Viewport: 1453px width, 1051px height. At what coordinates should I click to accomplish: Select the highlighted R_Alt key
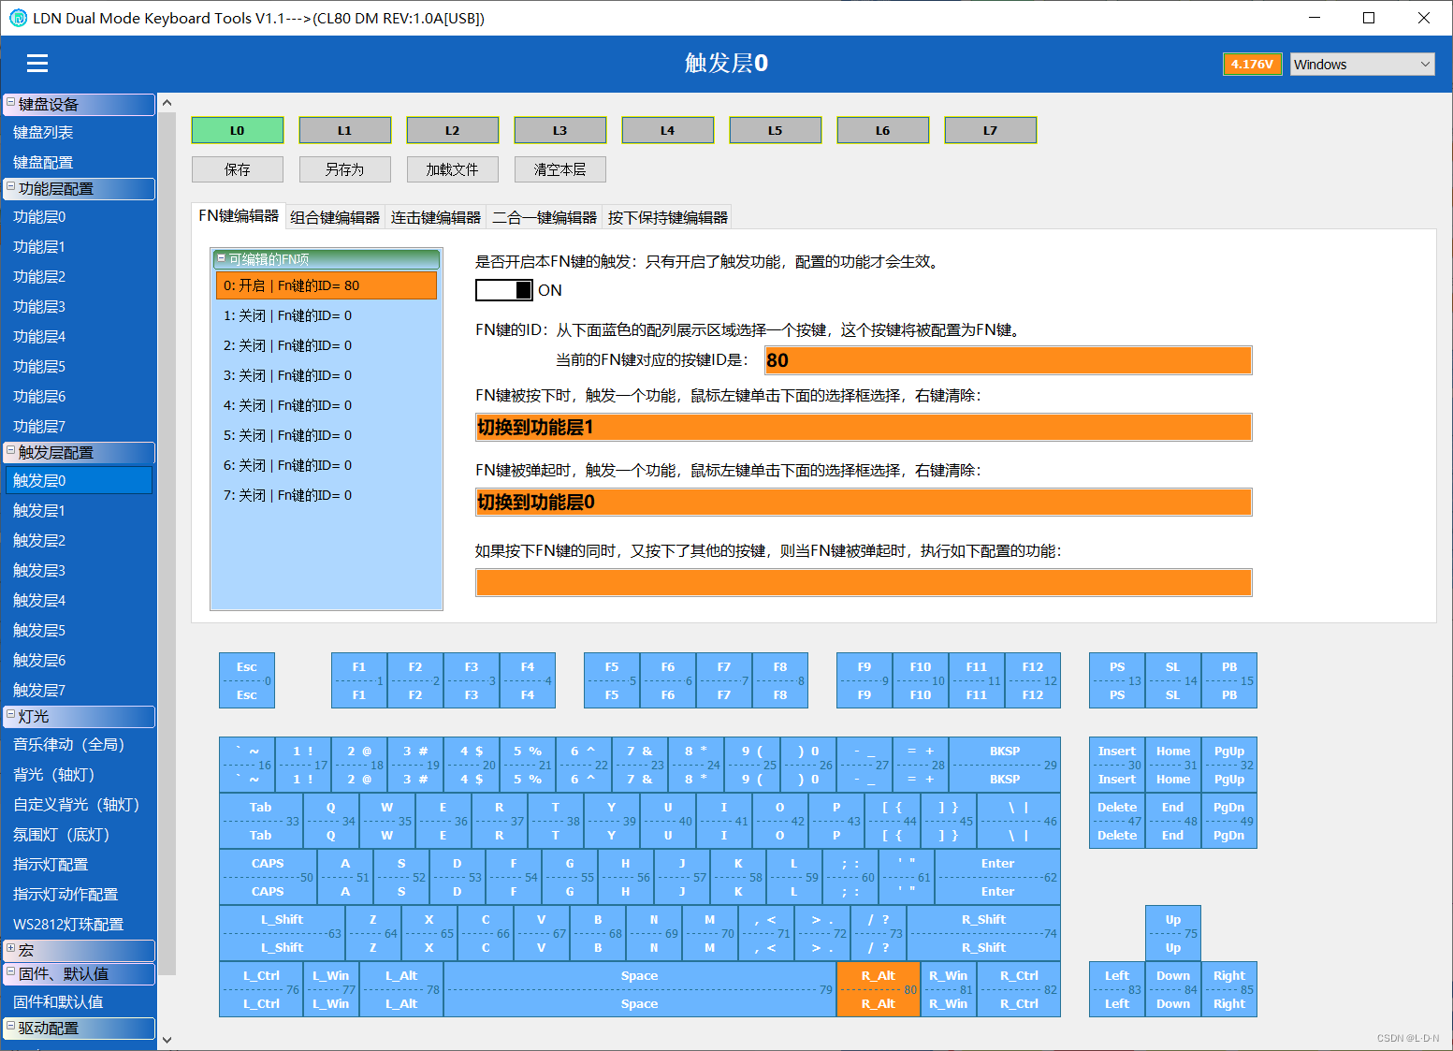879,989
